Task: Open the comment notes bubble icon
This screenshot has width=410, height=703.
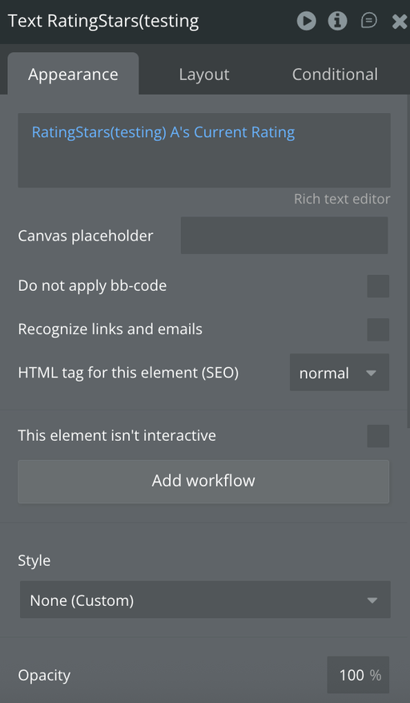Action: point(369,21)
